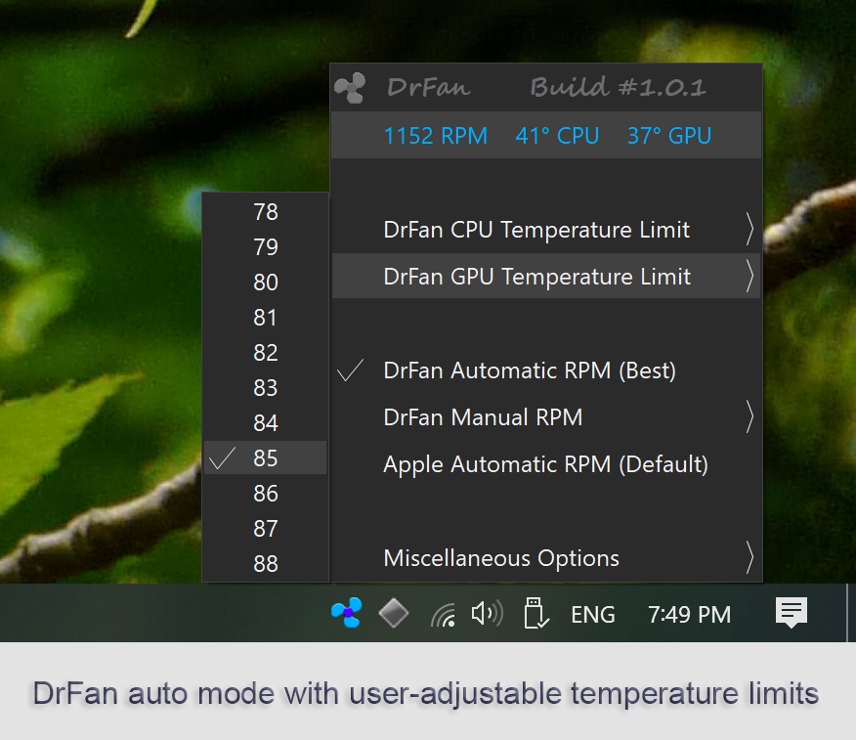Image resolution: width=856 pixels, height=740 pixels.
Task: Set GPU limit to 88
Action: [266, 564]
